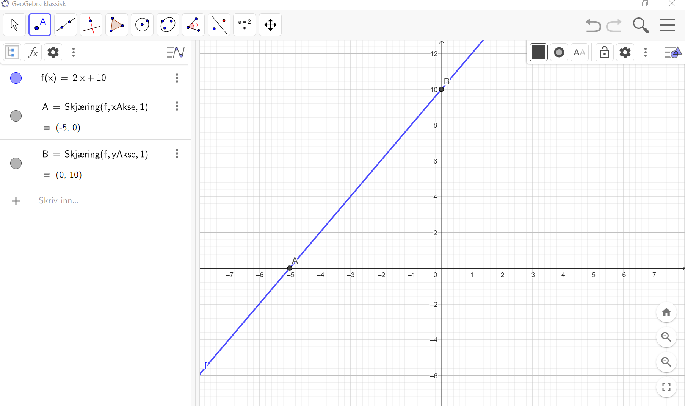Toggle the graphics style bar button
The width and height of the screenshot is (685, 406).
click(673, 52)
